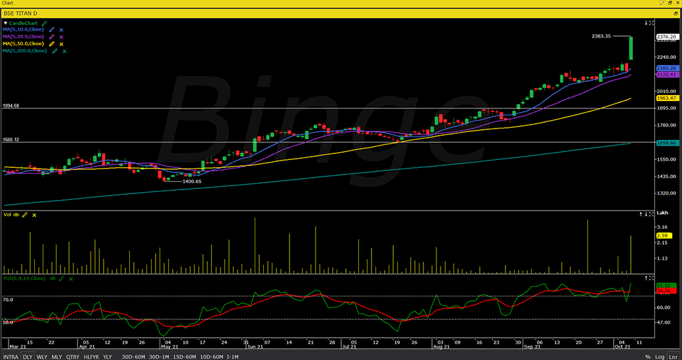
Task: Click the MA(S,200.0,Close) legend label
Action: (25, 50)
